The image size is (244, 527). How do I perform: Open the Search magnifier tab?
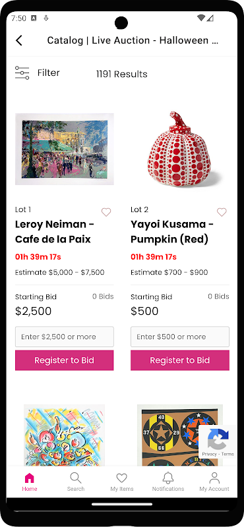[75, 478]
